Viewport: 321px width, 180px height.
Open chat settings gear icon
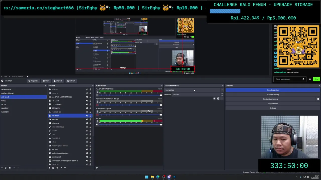(x=310, y=79)
